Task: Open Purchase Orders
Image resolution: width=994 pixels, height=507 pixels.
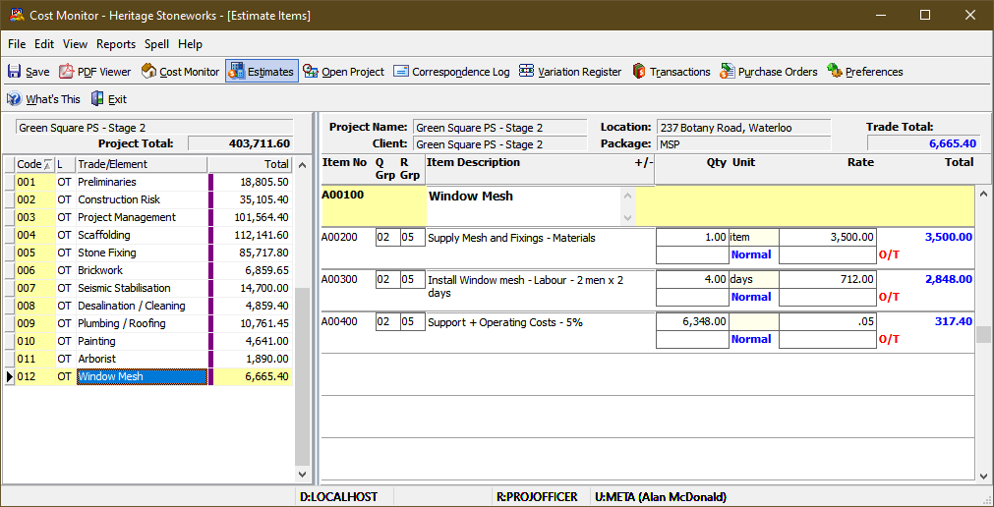Action: click(768, 72)
